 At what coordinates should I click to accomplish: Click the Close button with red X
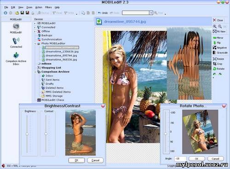coord(218,20)
